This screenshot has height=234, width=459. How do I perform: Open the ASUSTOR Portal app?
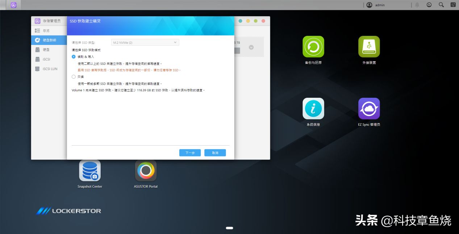click(x=146, y=171)
